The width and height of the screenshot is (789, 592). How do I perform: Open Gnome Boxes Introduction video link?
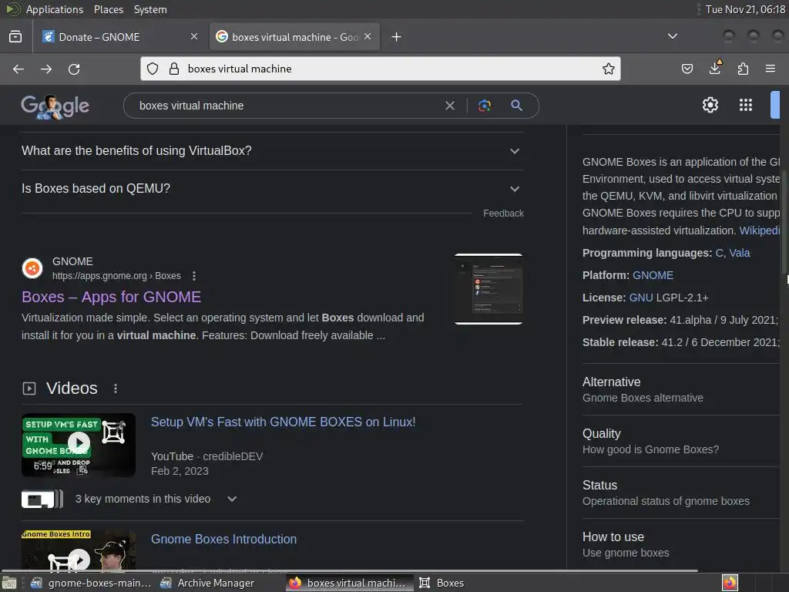coord(224,539)
